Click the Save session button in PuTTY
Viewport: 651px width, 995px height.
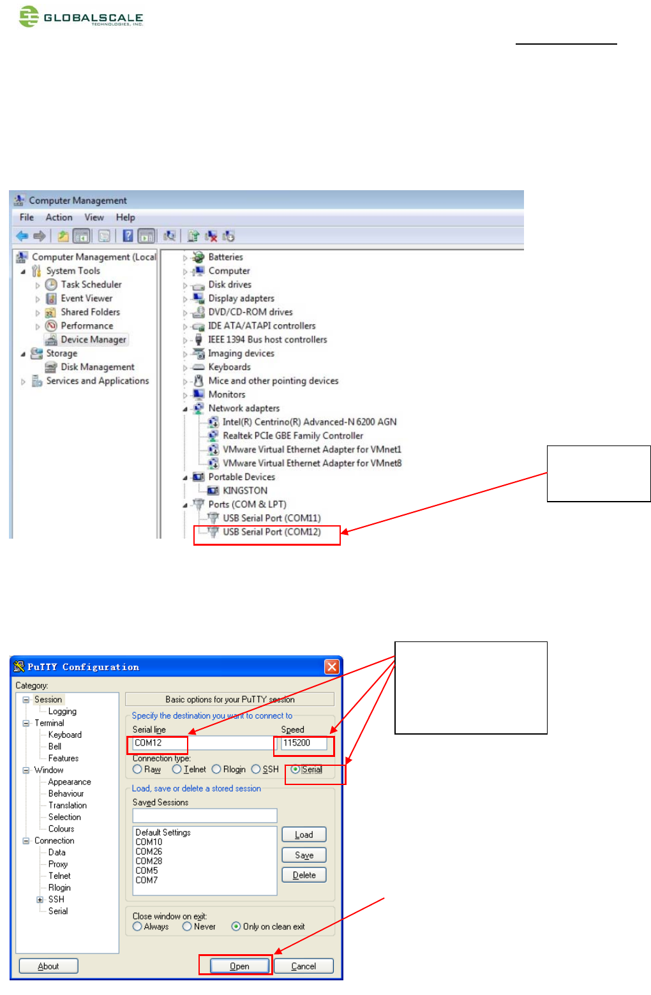tap(304, 855)
